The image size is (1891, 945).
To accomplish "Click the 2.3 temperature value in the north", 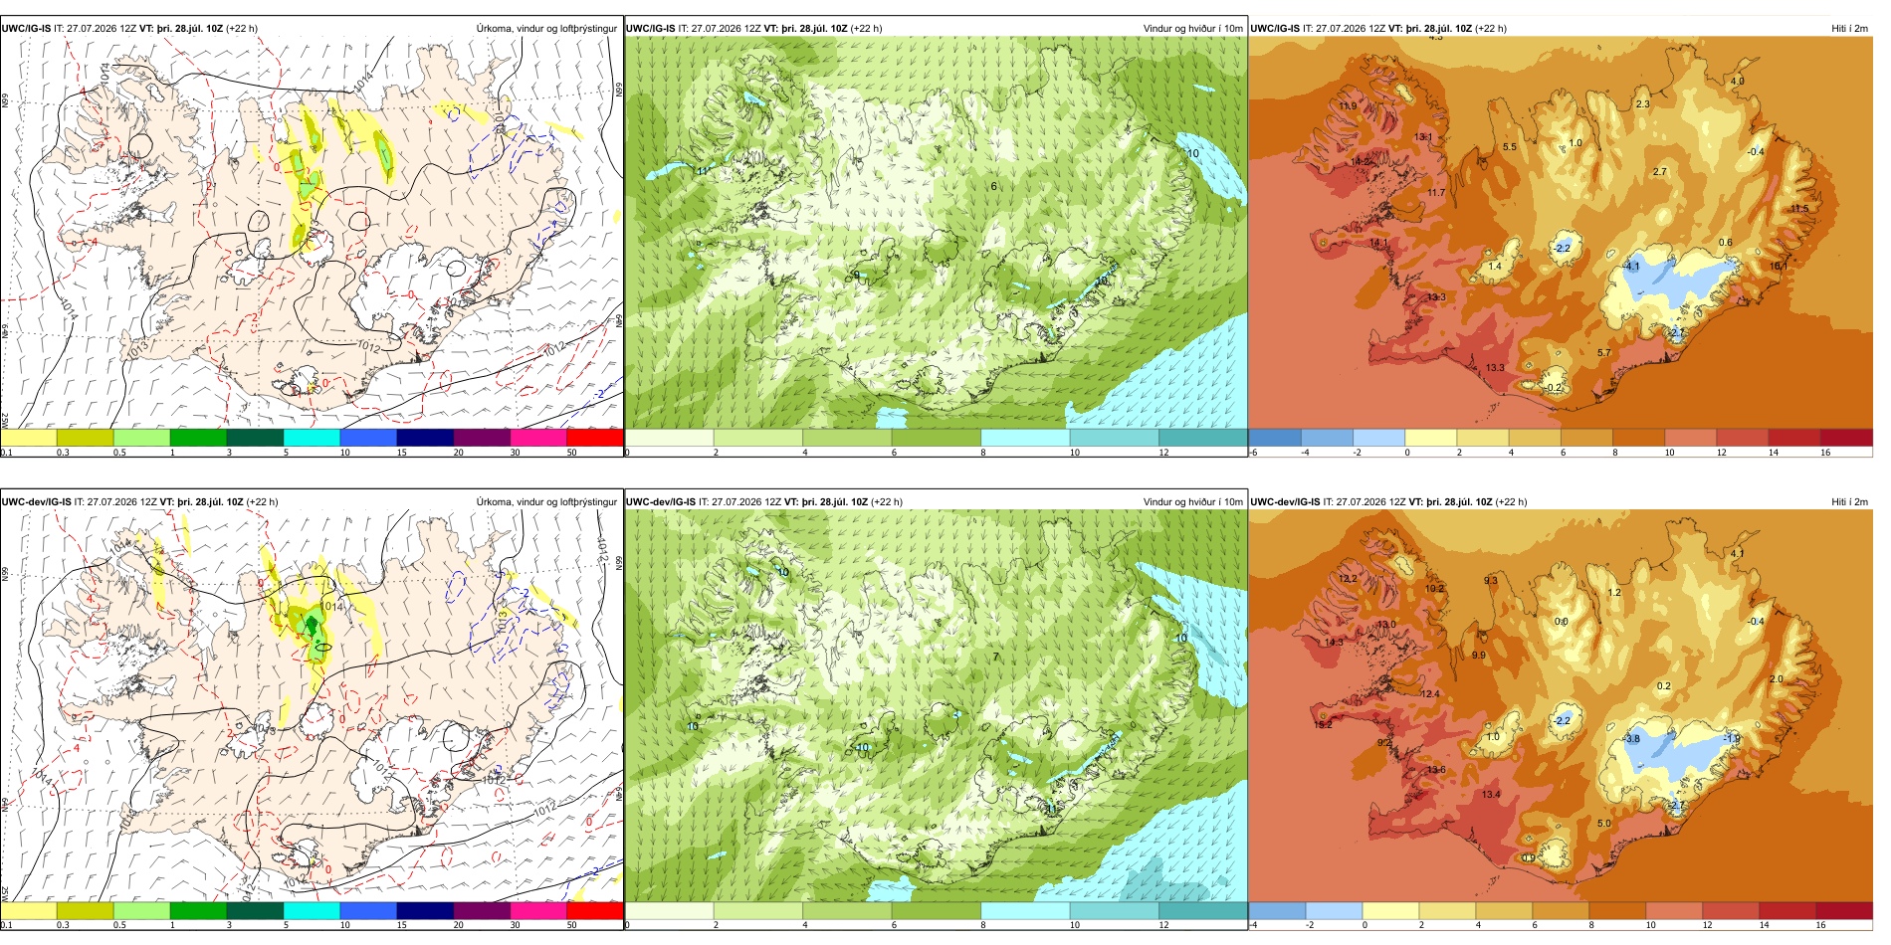I will tap(1643, 104).
